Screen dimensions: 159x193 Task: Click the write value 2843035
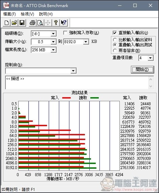(128, 149)
